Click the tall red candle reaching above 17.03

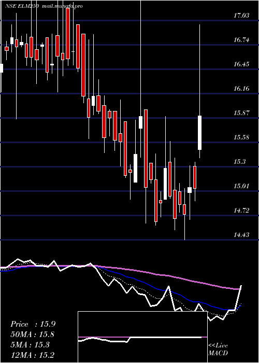pos(68,33)
